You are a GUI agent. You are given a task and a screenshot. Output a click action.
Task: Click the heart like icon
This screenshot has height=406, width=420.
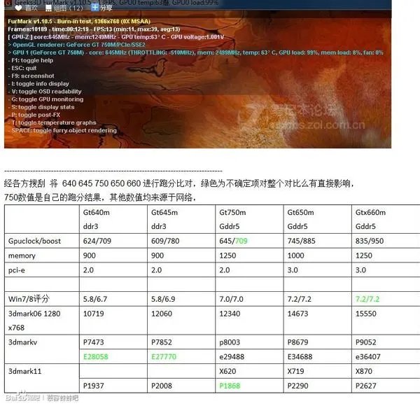(x=18, y=8)
